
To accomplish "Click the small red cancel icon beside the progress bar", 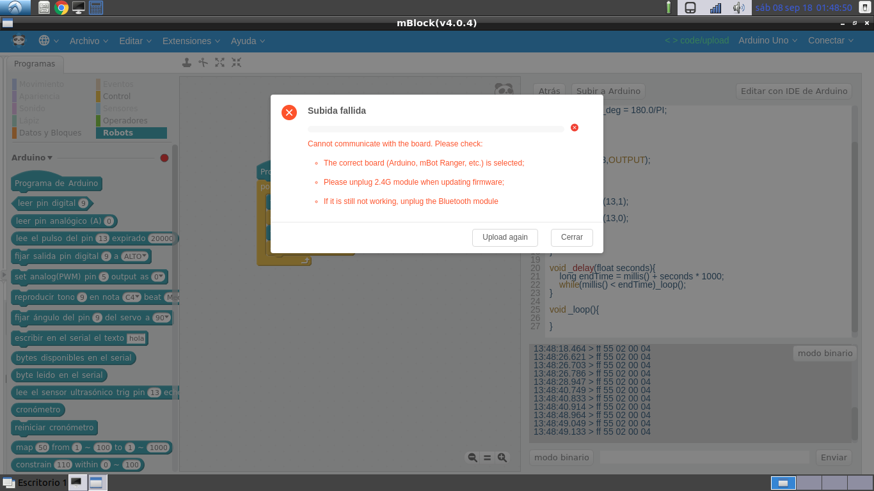I will pos(575,128).
